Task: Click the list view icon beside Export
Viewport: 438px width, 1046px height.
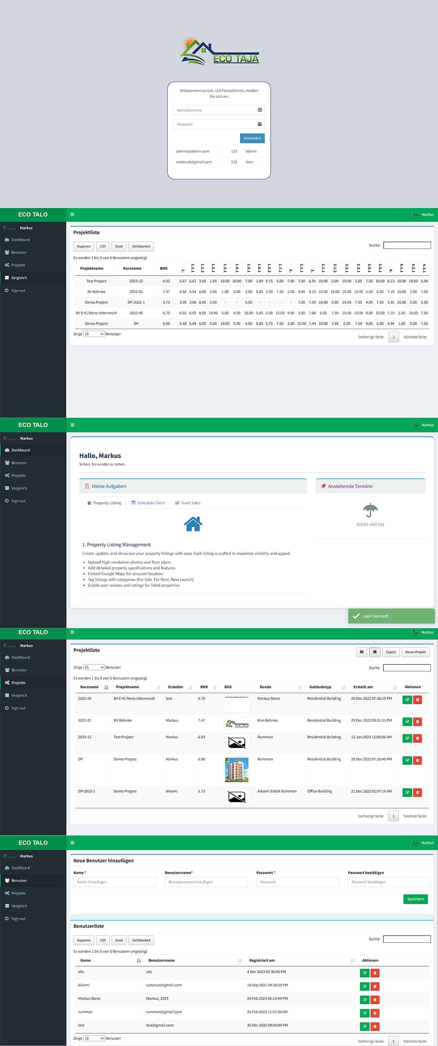Action: tap(374, 652)
